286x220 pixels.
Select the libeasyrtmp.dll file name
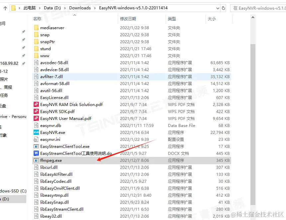click(x=54, y=195)
